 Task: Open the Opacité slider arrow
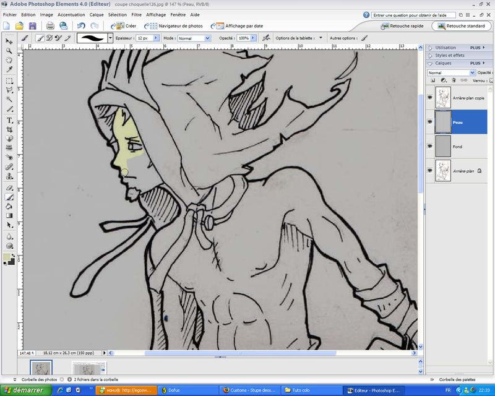click(x=252, y=38)
